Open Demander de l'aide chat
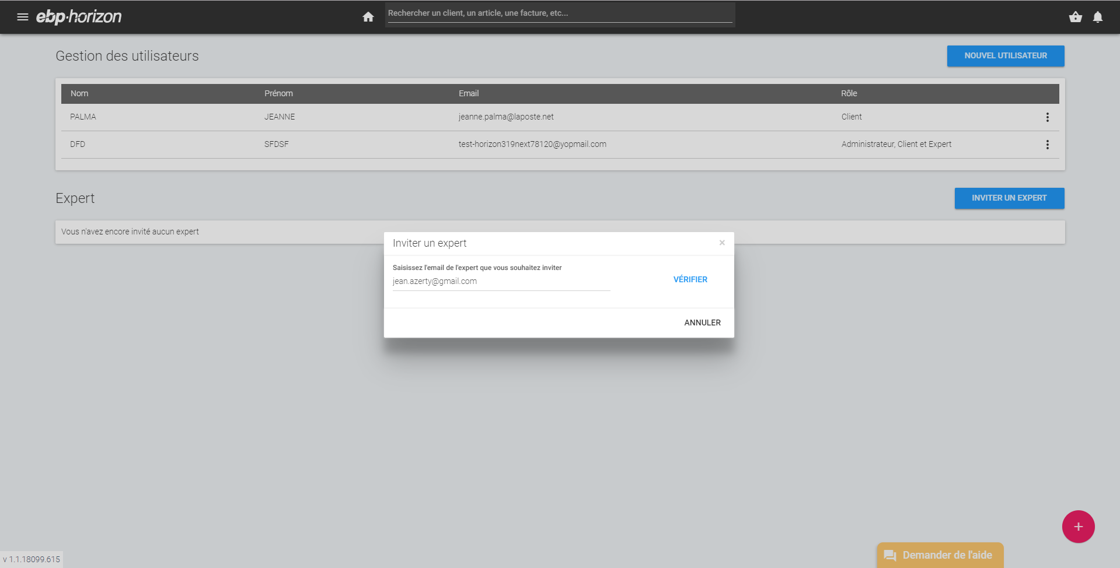The image size is (1120, 568). (940, 555)
